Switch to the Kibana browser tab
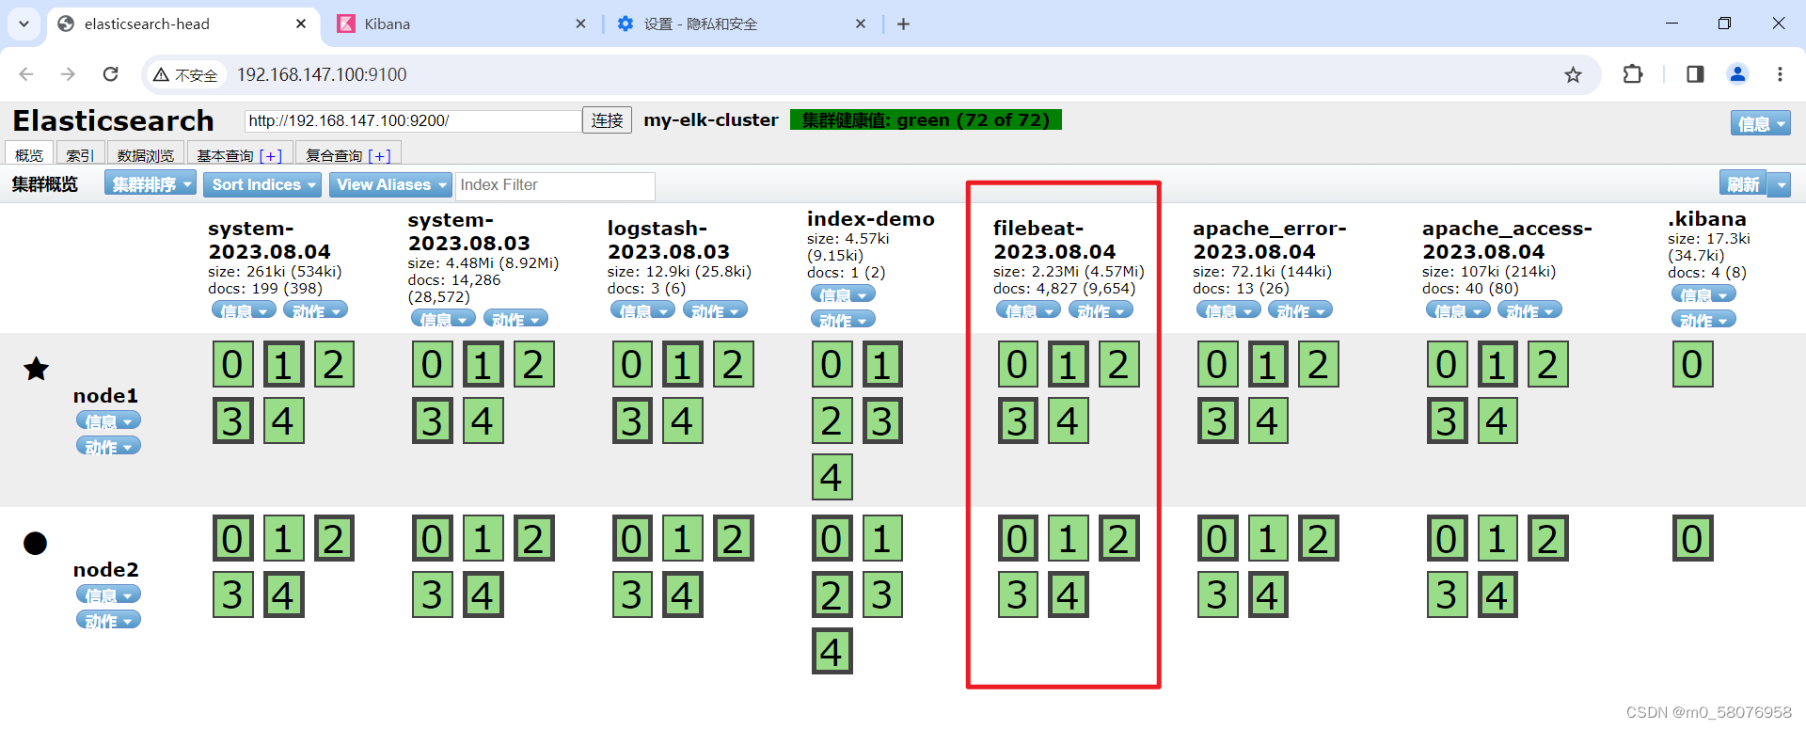Image resolution: width=1806 pixels, height=729 pixels. click(461, 24)
